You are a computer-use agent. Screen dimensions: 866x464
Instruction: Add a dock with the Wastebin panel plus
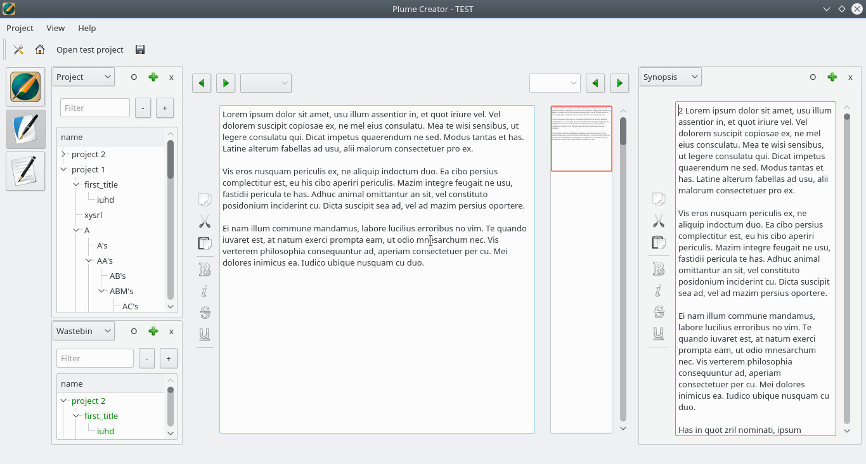tap(153, 331)
